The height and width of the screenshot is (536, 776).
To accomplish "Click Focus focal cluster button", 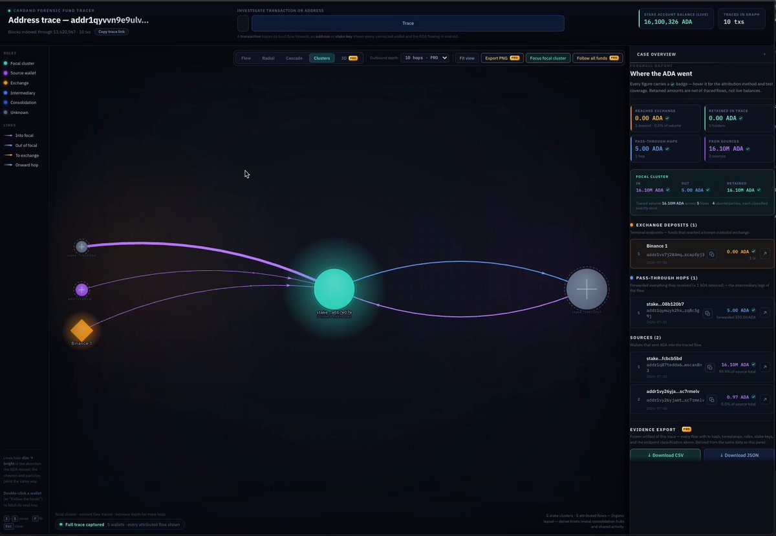I will pos(548,58).
